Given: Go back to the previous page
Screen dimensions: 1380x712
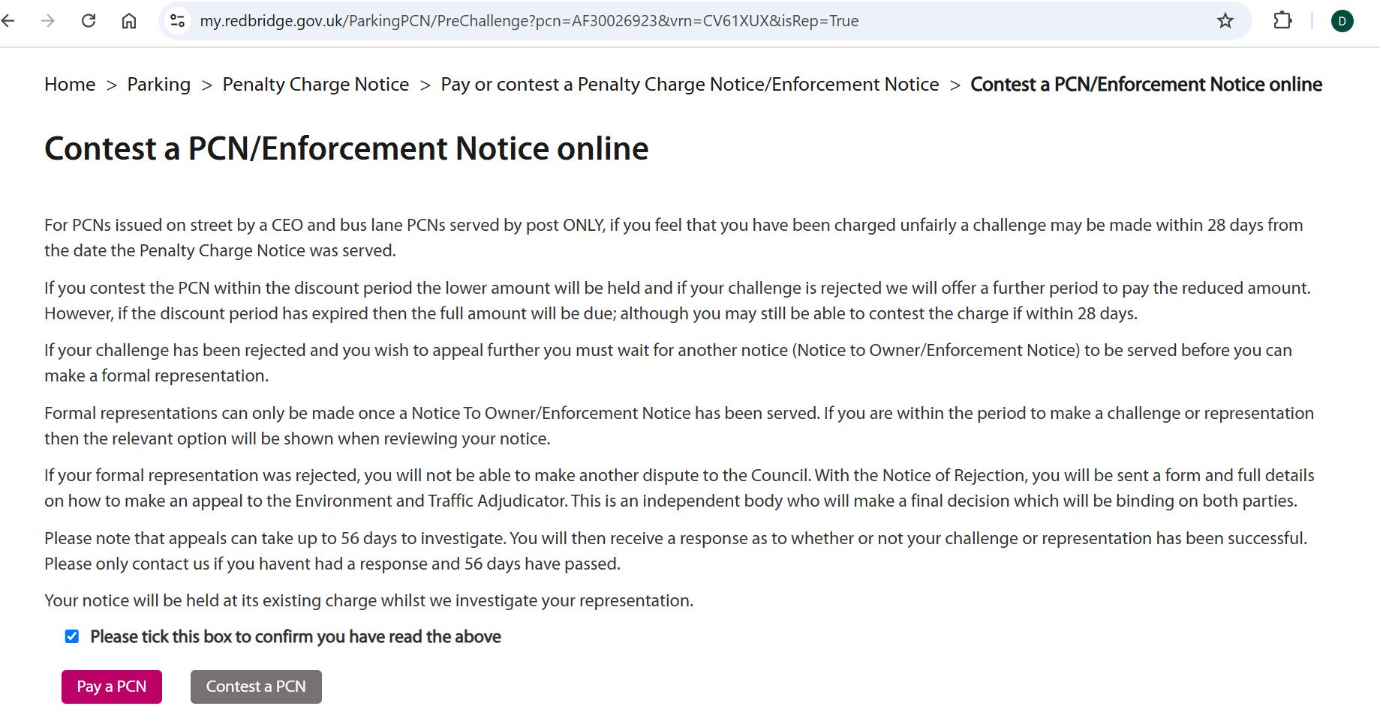Looking at the screenshot, I should click(8, 21).
